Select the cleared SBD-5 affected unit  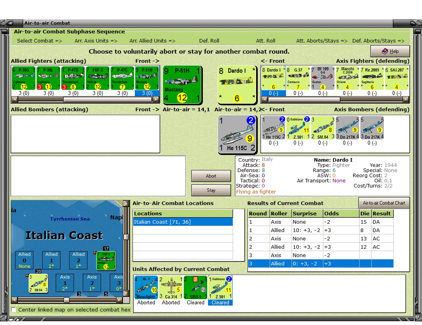tap(195, 288)
